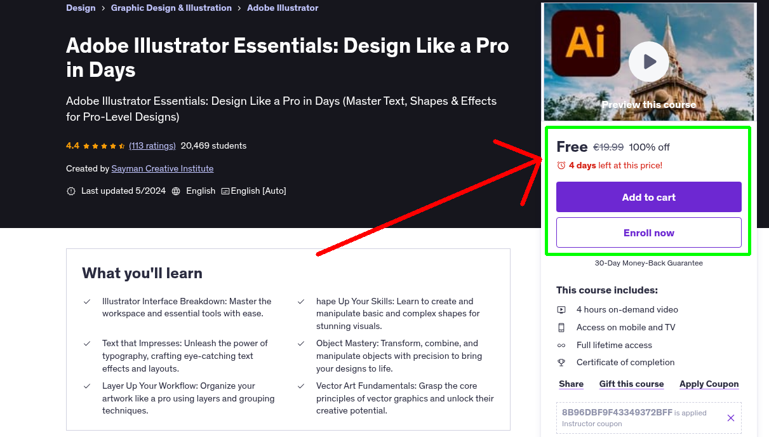Click the alarm clock icon near days left

pyautogui.click(x=561, y=165)
